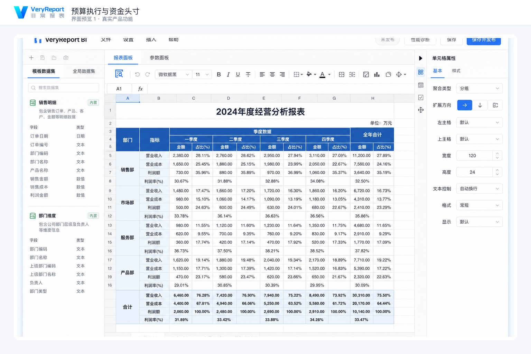The width and height of the screenshot is (531, 354).
Task: Toggle italic formatting
Action: pyautogui.click(x=228, y=74)
